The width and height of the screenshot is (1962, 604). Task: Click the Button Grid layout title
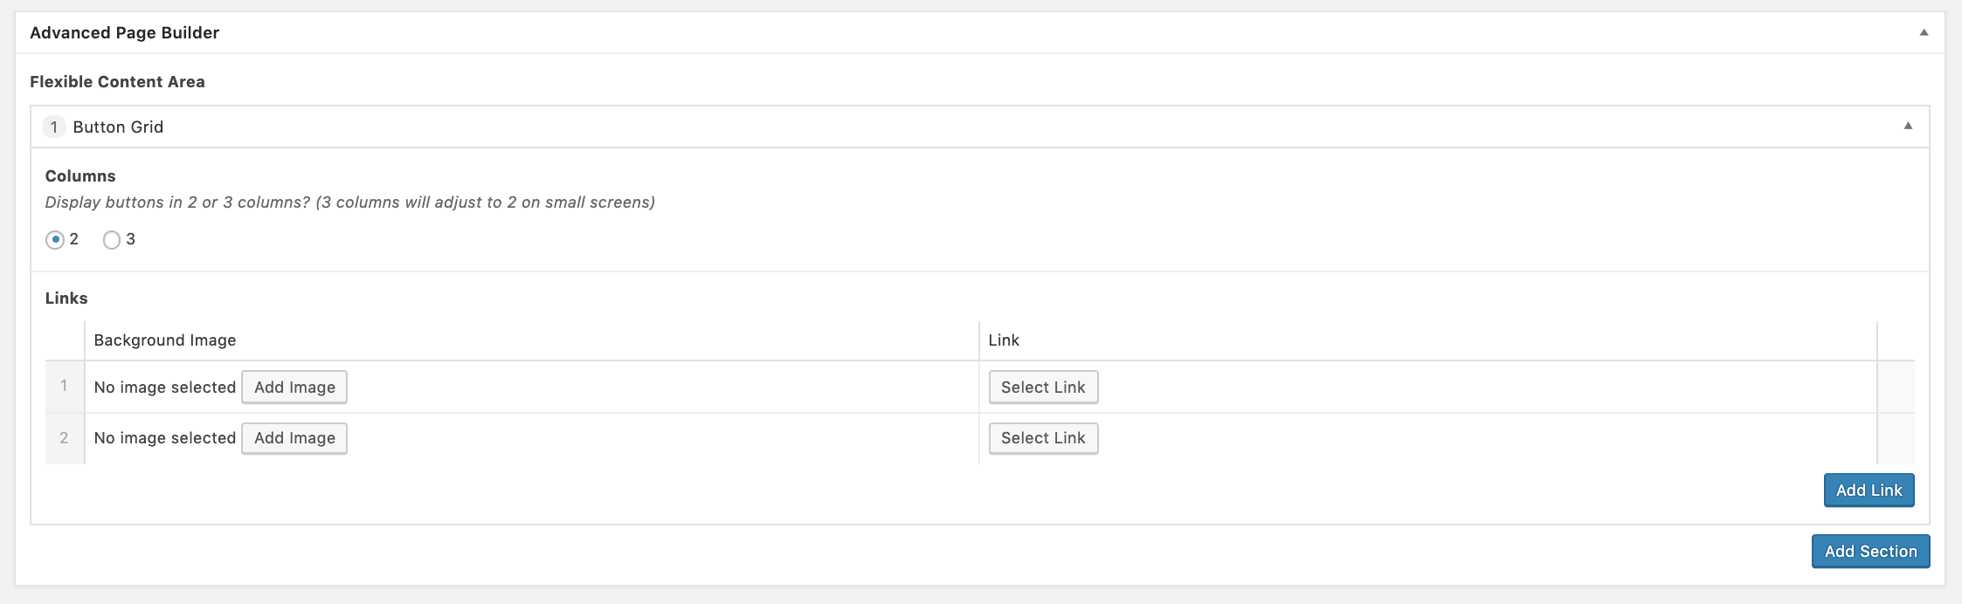pyautogui.click(x=118, y=127)
